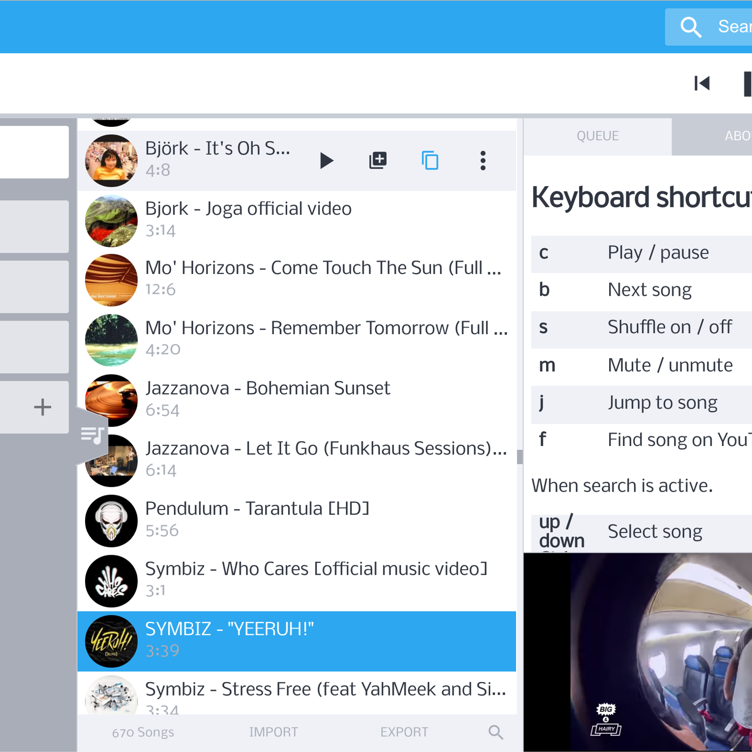
Task: Click Remember Tomorrow thumbnail
Action: coord(111,340)
